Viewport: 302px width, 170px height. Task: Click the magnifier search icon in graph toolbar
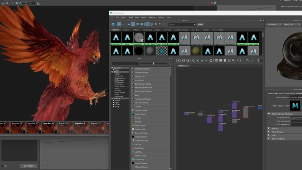[233, 61]
